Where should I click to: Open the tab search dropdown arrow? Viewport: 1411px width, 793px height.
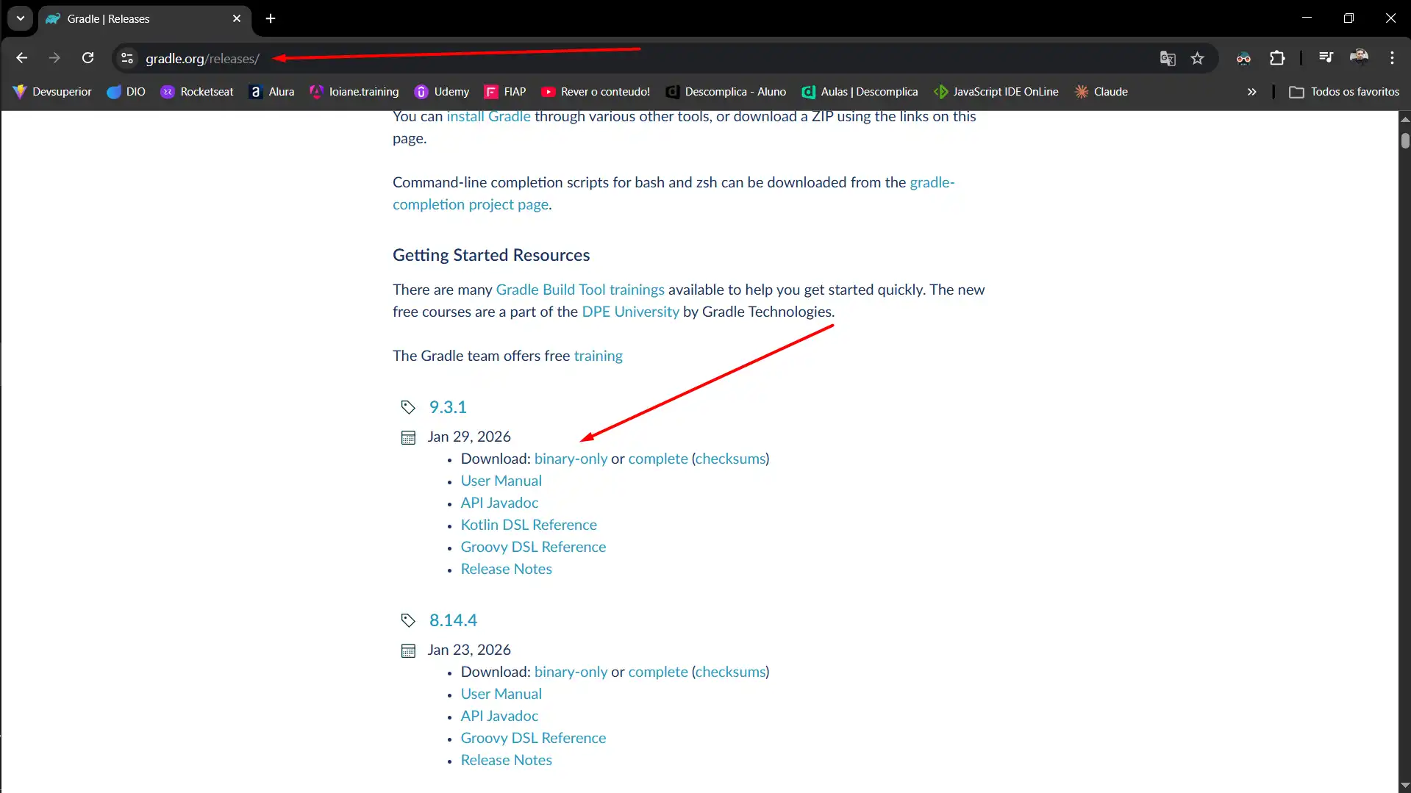(21, 18)
